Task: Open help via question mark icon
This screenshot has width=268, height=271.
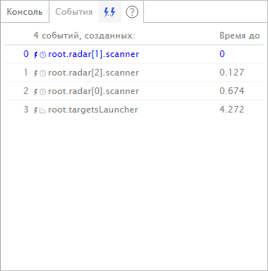Action: [x=132, y=12]
